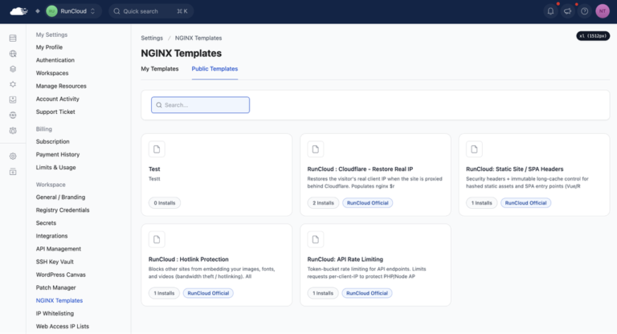
Task: Go to My Profile settings
Action: pyautogui.click(x=49, y=47)
